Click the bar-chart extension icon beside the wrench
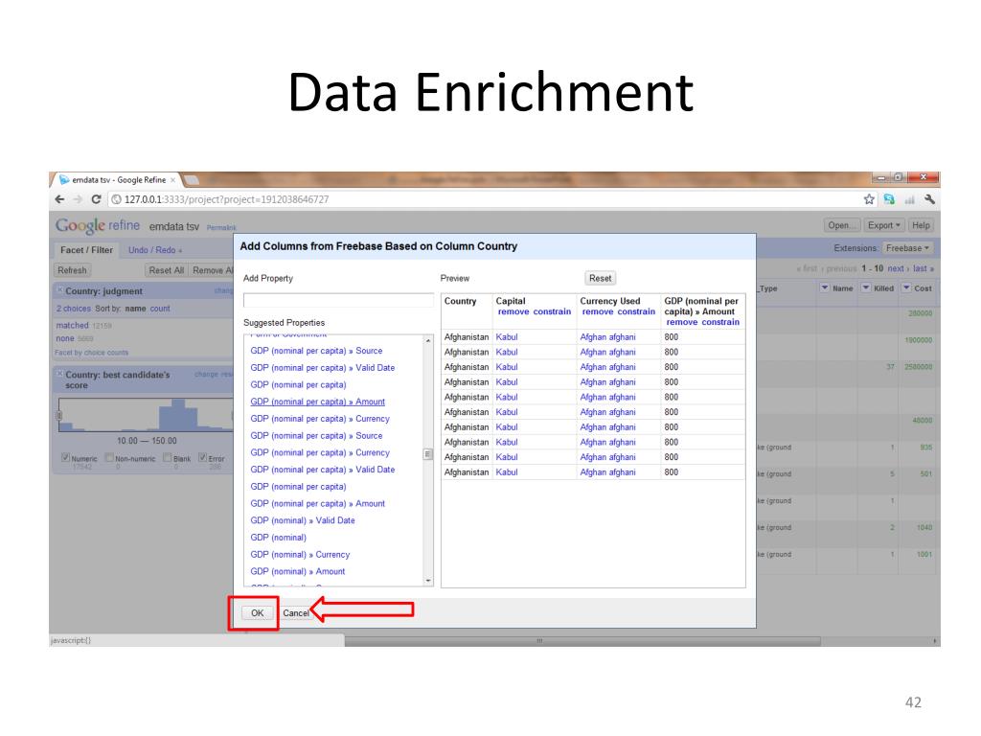981x736 pixels. coord(909,199)
